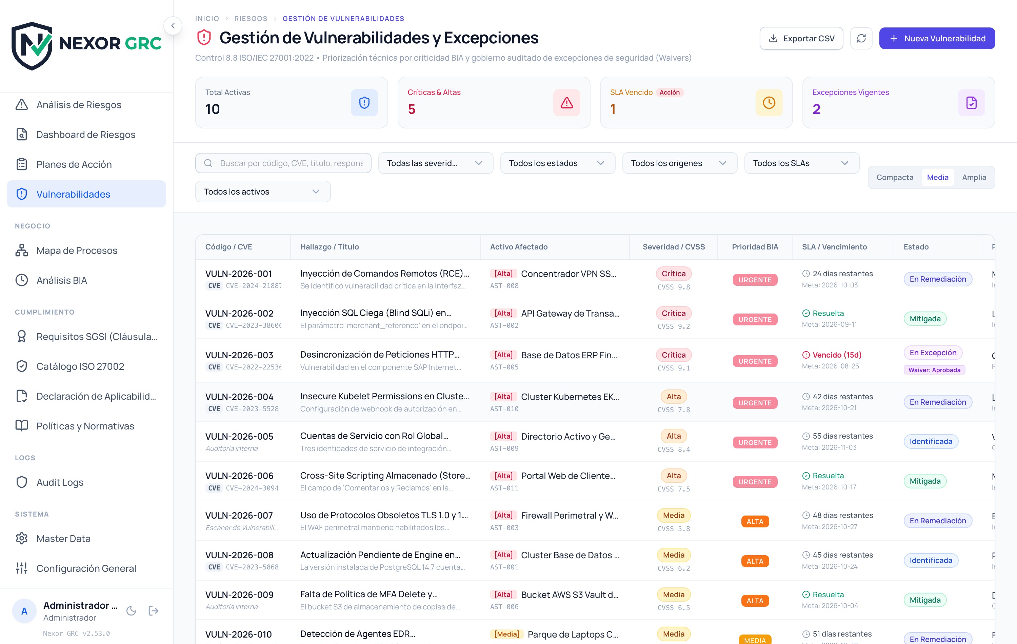This screenshot has height=644, width=1017.
Task: Expand the Todos los orígenes filter
Action: click(x=680, y=163)
